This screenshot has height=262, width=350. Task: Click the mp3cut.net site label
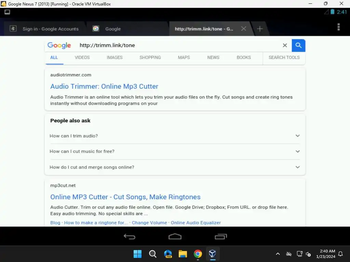pyautogui.click(x=63, y=185)
